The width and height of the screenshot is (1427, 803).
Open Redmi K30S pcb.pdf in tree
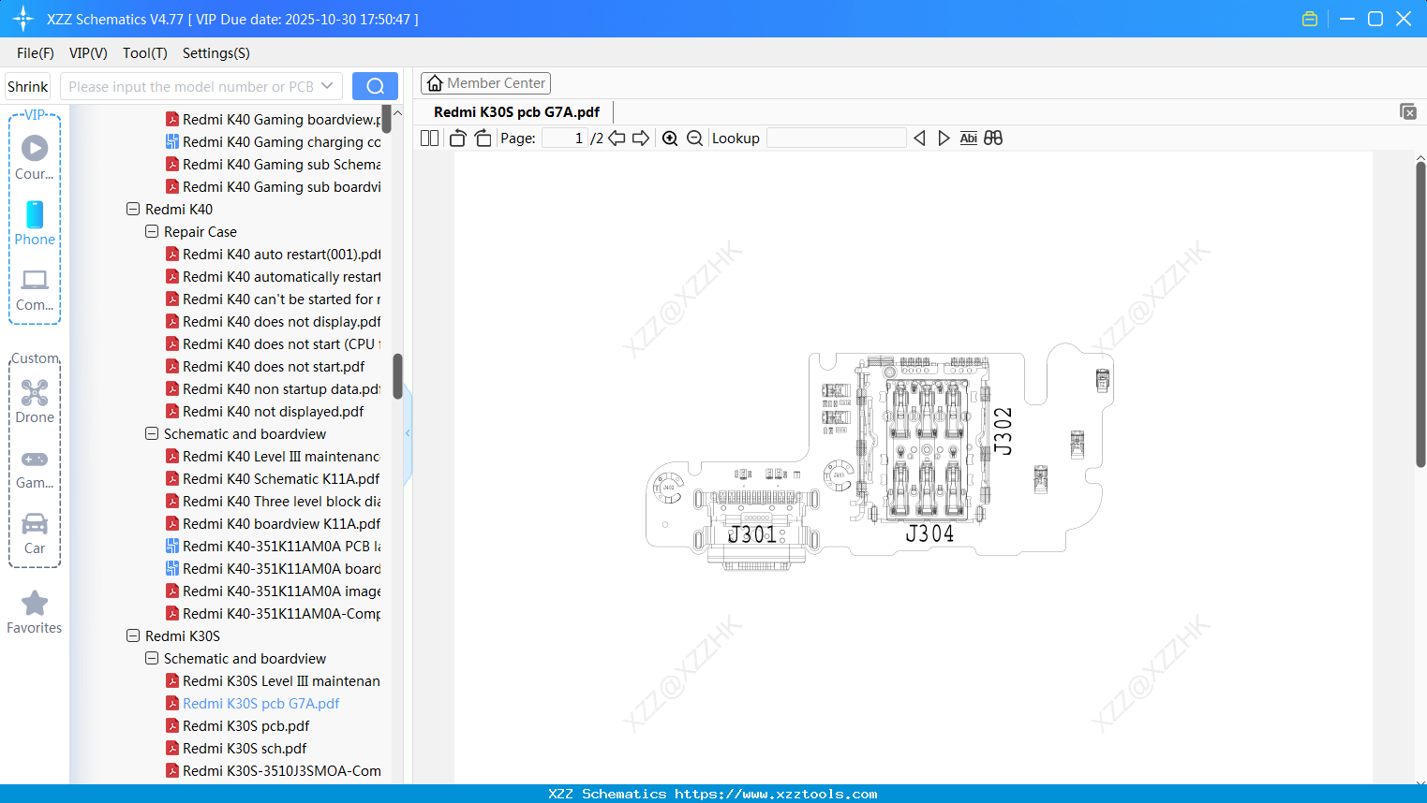pos(238,725)
